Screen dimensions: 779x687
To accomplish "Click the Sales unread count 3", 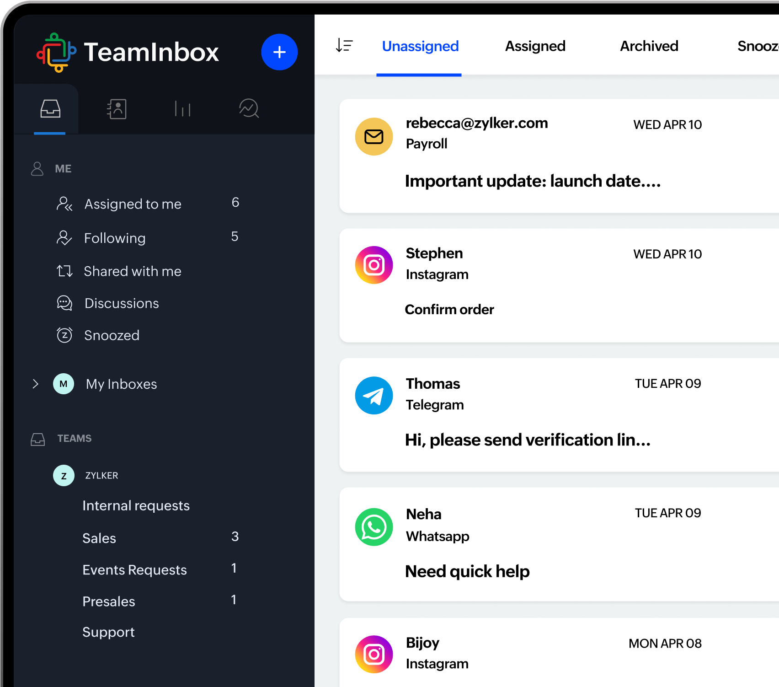I will (235, 537).
